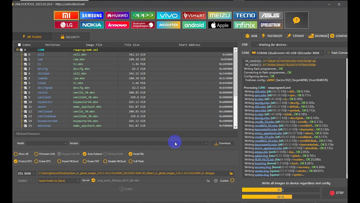The width and height of the screenshot is (360, 203).
Task: Switch to the SECURITY tab
Action: click(x=70, y=37)
